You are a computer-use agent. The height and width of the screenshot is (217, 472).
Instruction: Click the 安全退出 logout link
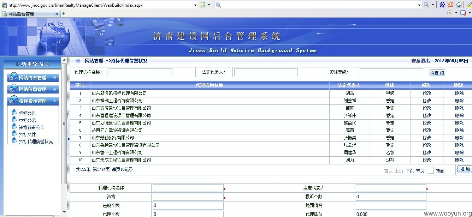tap(420, 61)
